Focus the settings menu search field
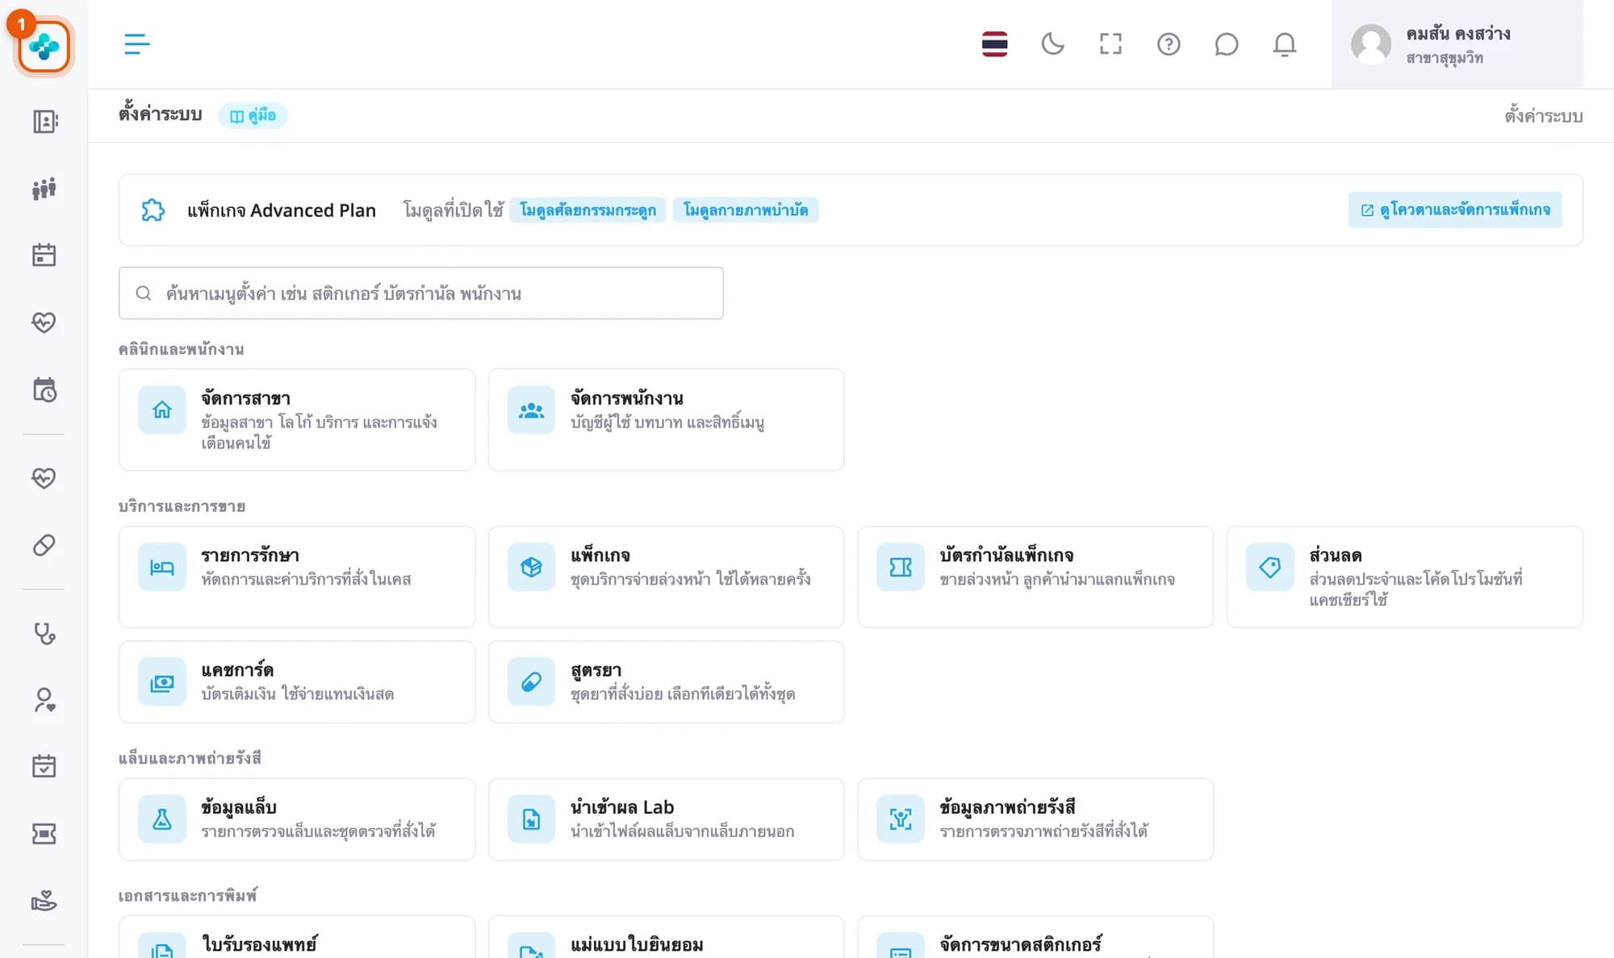The height and width of the screenshot is (958, 1614). (420, 293)
